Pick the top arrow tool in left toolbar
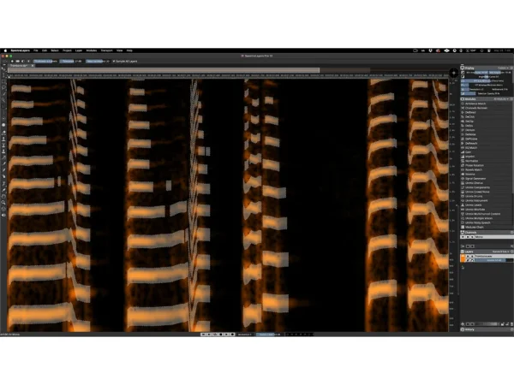Image resolution: width=514 pixels, height=385 pixels. tap(4, 72)
